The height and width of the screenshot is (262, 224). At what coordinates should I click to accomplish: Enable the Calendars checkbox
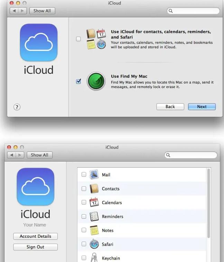click(84, 202)
